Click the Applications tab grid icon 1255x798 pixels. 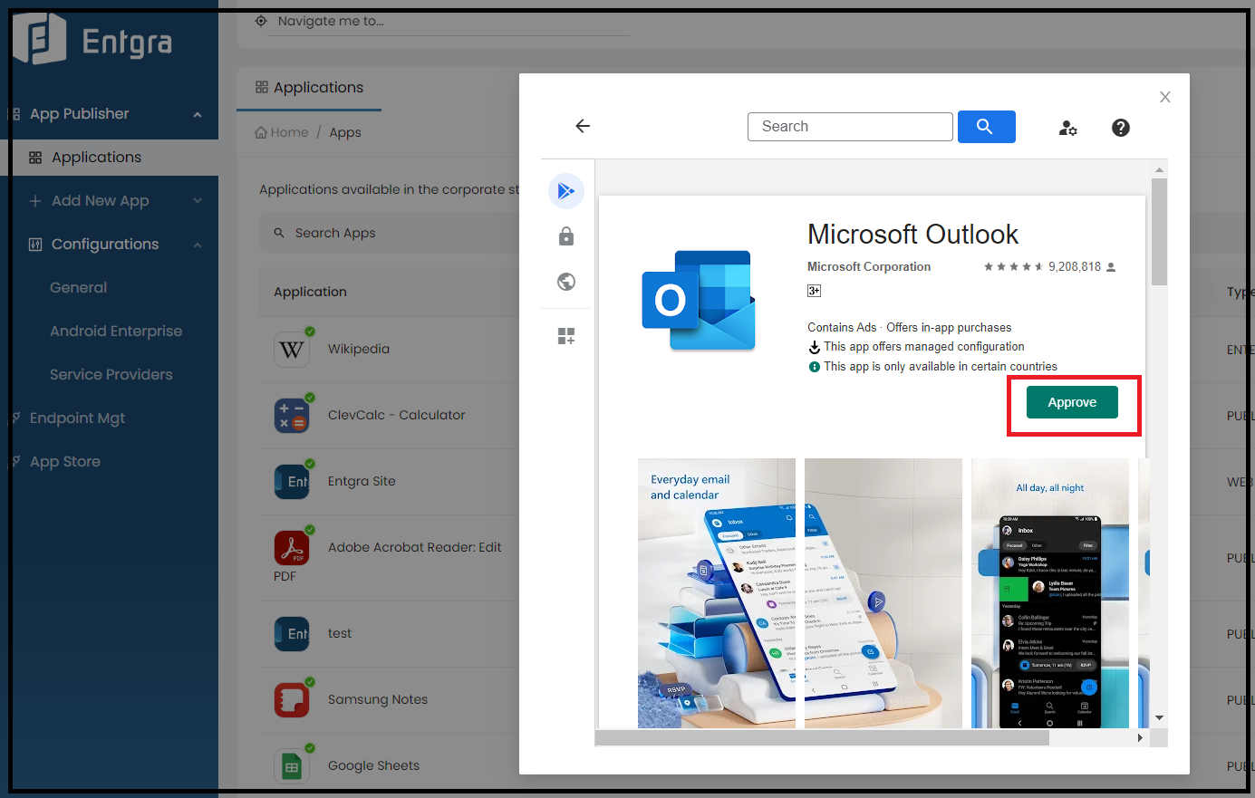pos(262,87)
